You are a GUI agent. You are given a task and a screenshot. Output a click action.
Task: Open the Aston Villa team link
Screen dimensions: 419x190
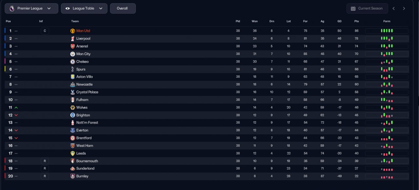[x=84, y=77]
